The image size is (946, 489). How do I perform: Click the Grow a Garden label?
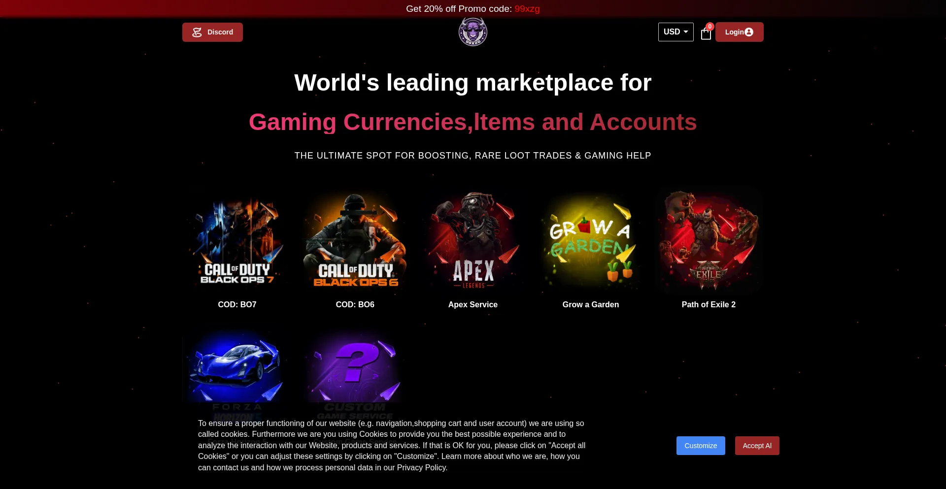pyautogui.click(x=591, y=305)
